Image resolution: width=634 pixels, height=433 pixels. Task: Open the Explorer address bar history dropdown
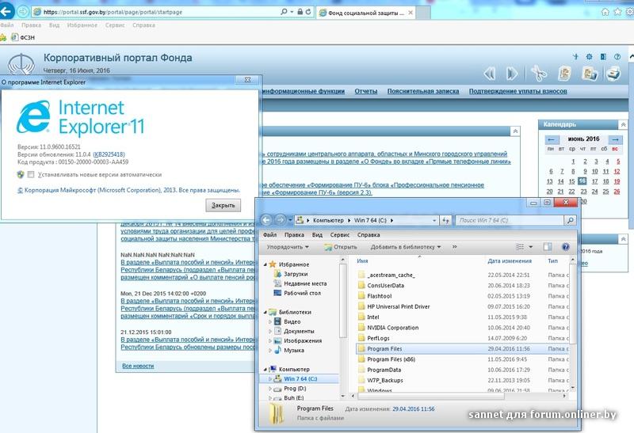(434, 220)
